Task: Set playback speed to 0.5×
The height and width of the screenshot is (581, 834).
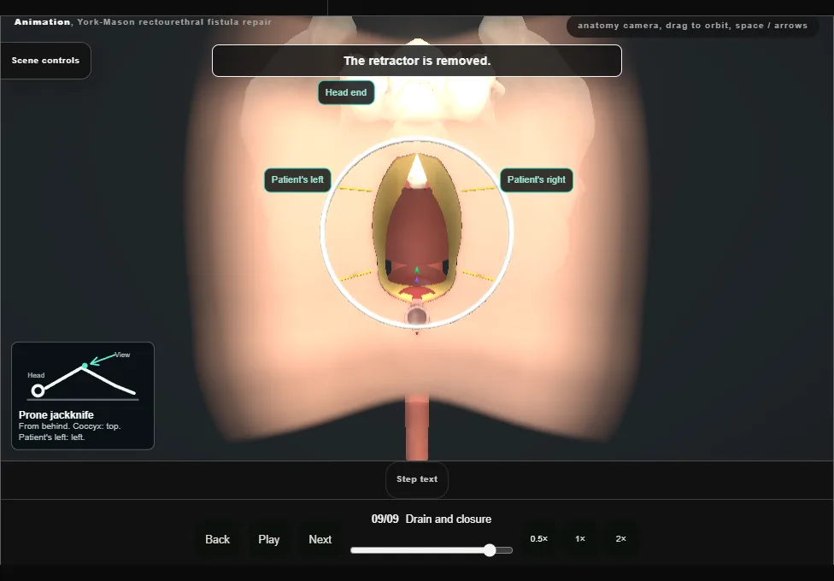Action: [x=539, y=539]
